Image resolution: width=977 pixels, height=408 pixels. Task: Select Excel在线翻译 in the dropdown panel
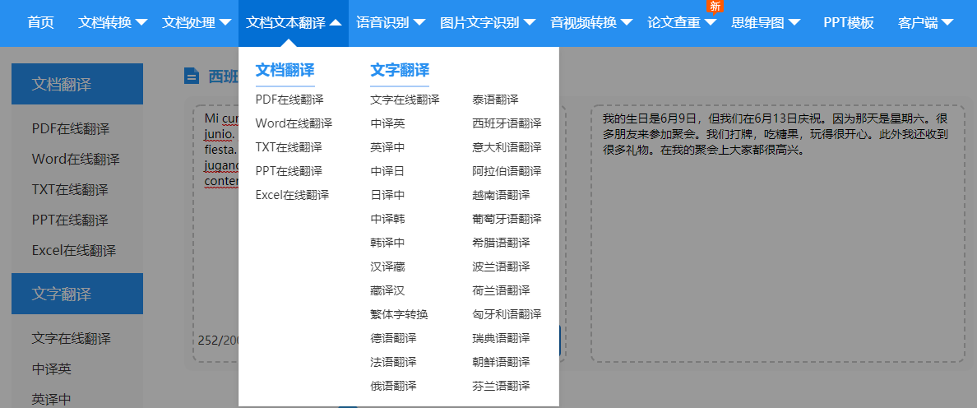pyautogui.click(x=292, y=195)
